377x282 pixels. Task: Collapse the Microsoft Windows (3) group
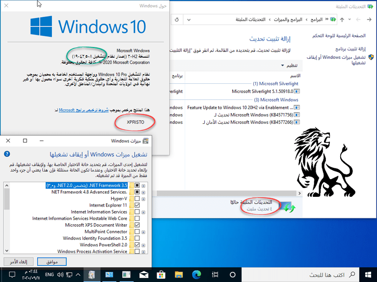tap(276, 100)
